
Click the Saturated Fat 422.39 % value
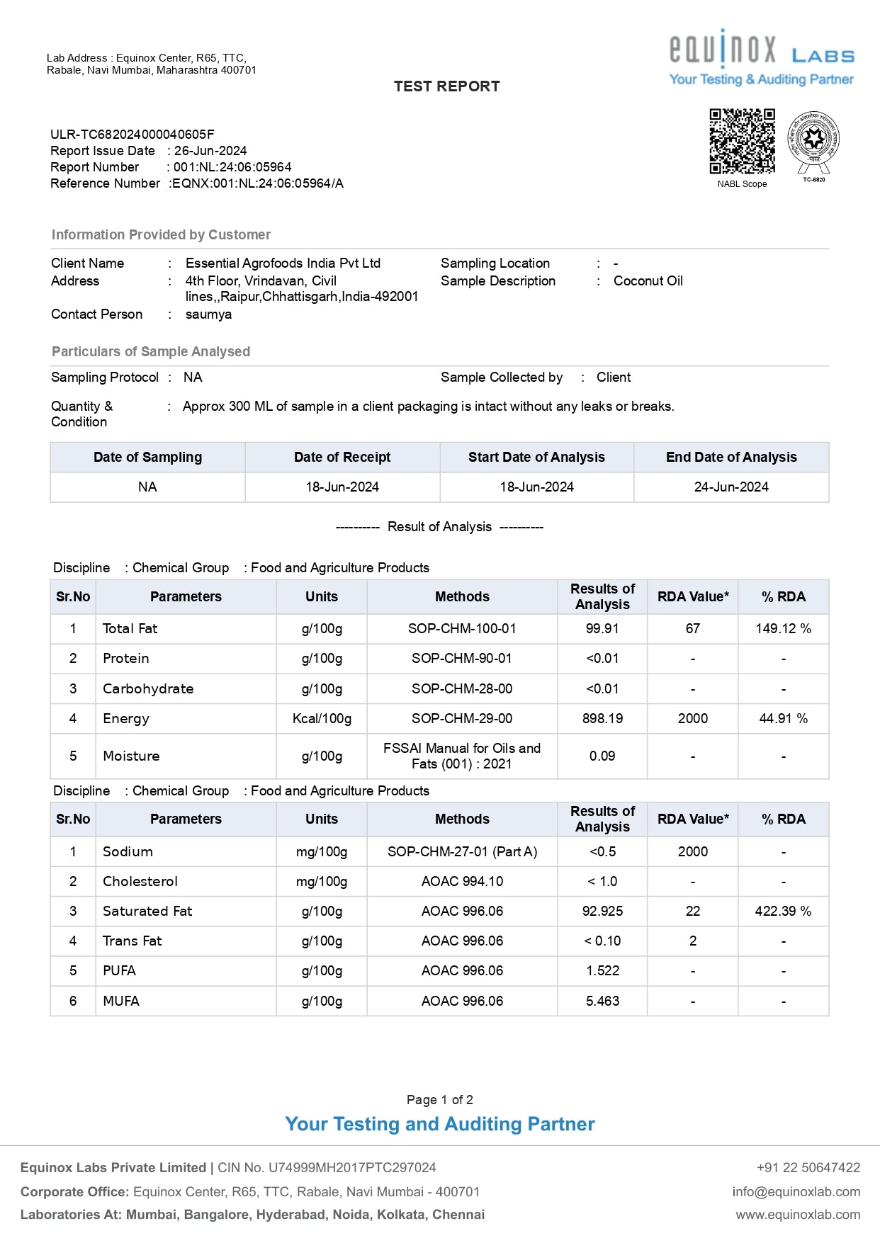[x=783, y=911]
